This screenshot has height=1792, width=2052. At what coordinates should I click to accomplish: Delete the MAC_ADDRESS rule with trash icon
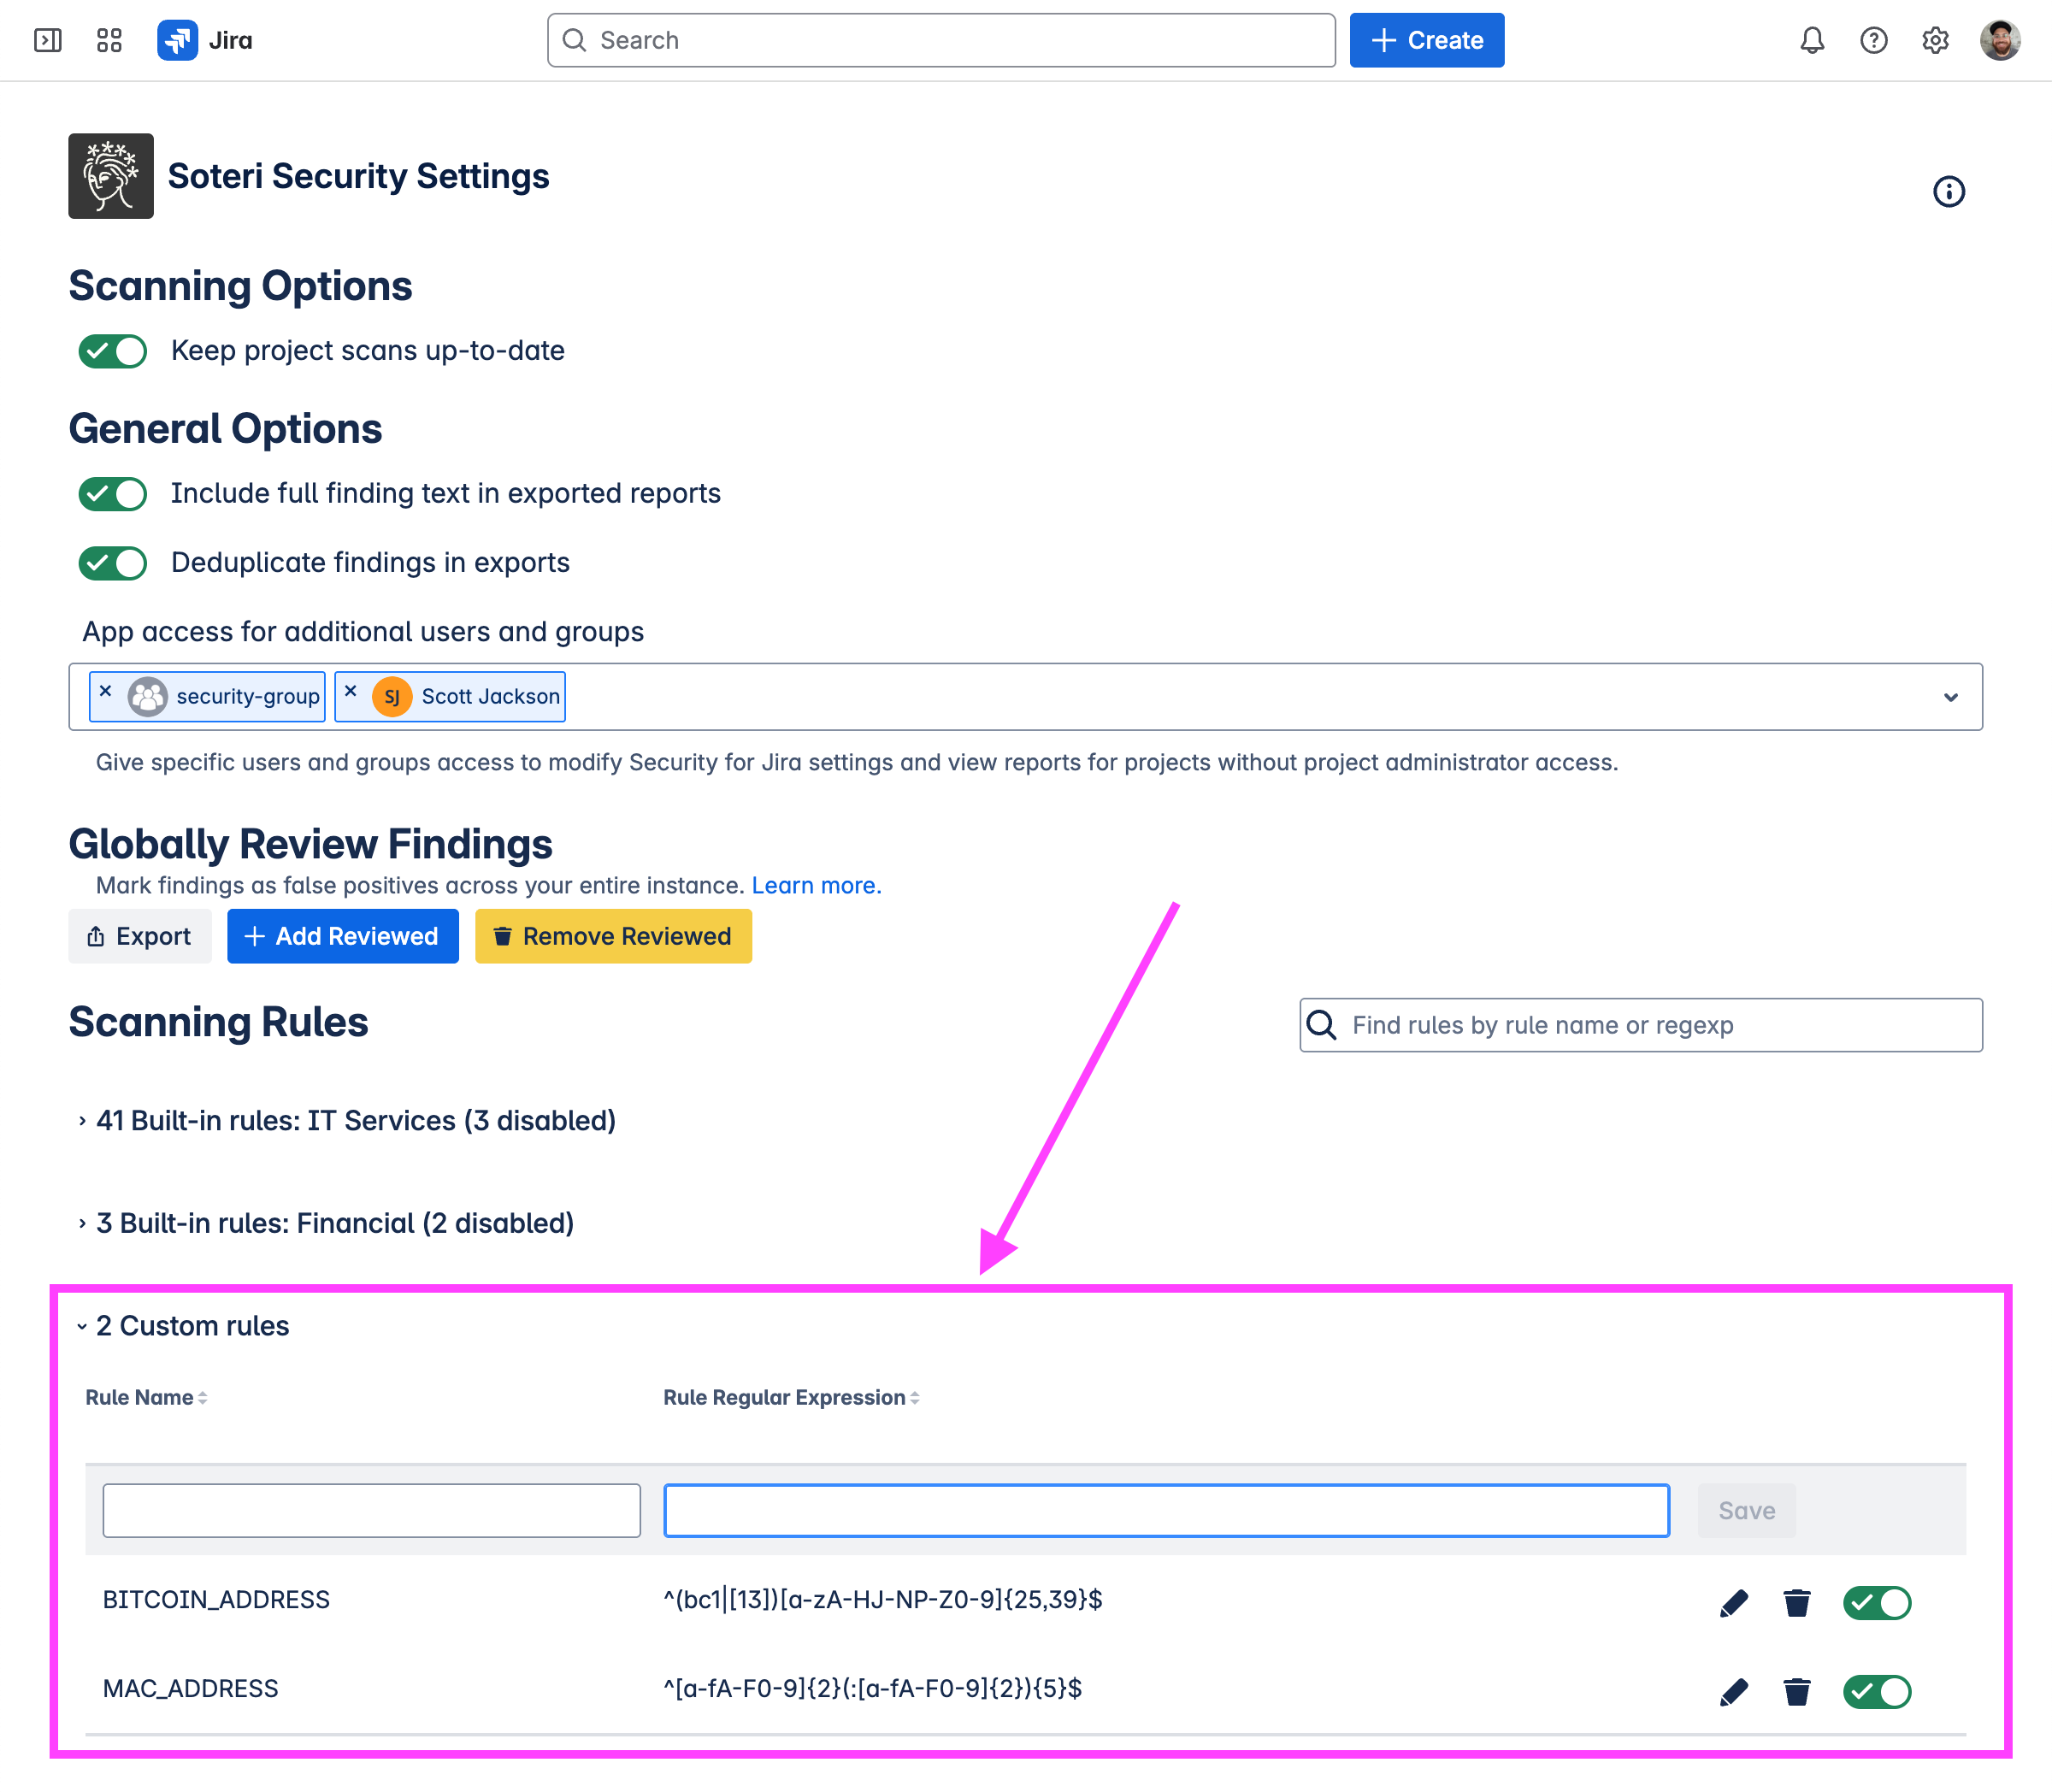click(1796, 1692)
